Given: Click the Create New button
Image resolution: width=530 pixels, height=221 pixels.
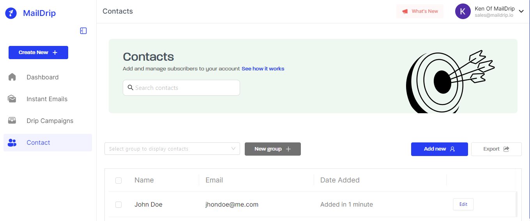Looking at the screenshot, I should tap(38, 53).
